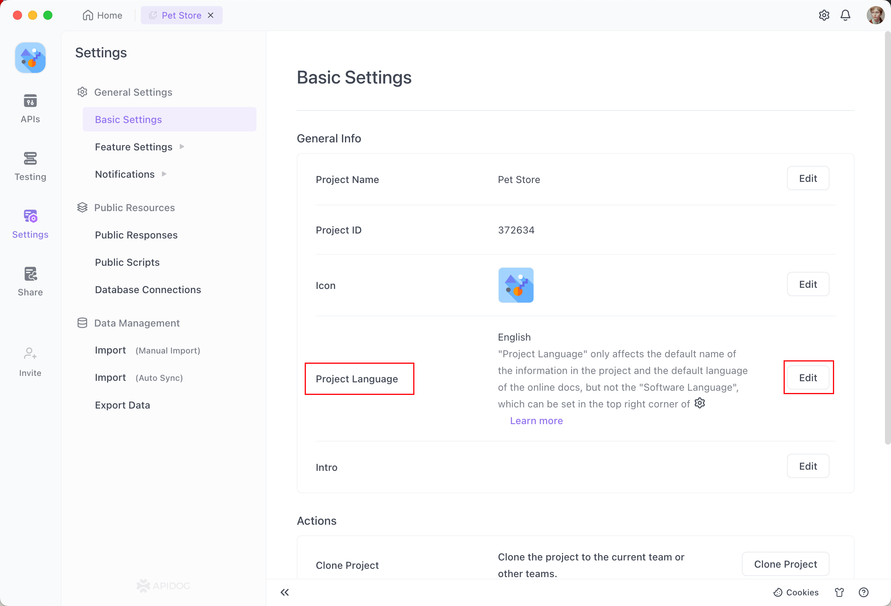Edit the Project Language setting
891x606 pixels.
click(808, 378)
